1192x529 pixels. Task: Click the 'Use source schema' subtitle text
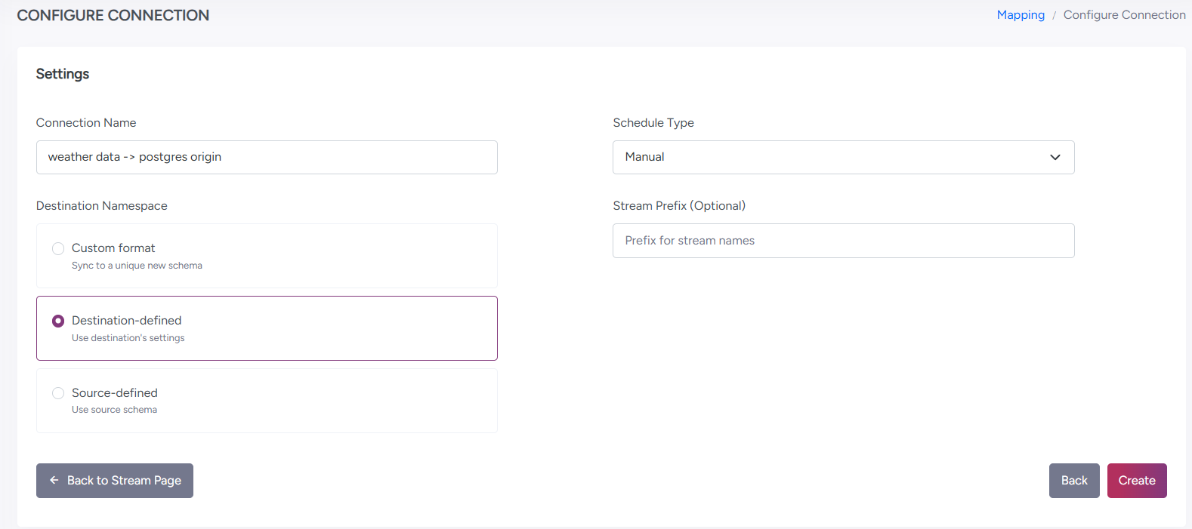pos(114,410)
